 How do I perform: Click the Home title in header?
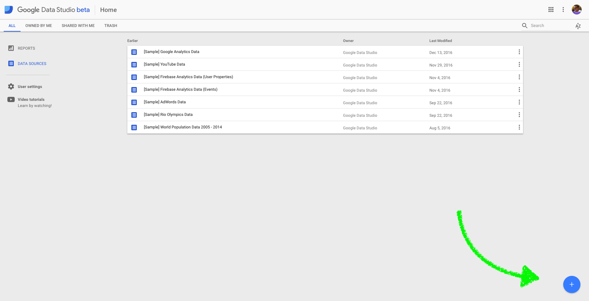point(108,10)
